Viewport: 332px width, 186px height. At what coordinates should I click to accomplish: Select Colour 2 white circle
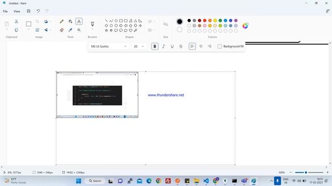[179, 30]
